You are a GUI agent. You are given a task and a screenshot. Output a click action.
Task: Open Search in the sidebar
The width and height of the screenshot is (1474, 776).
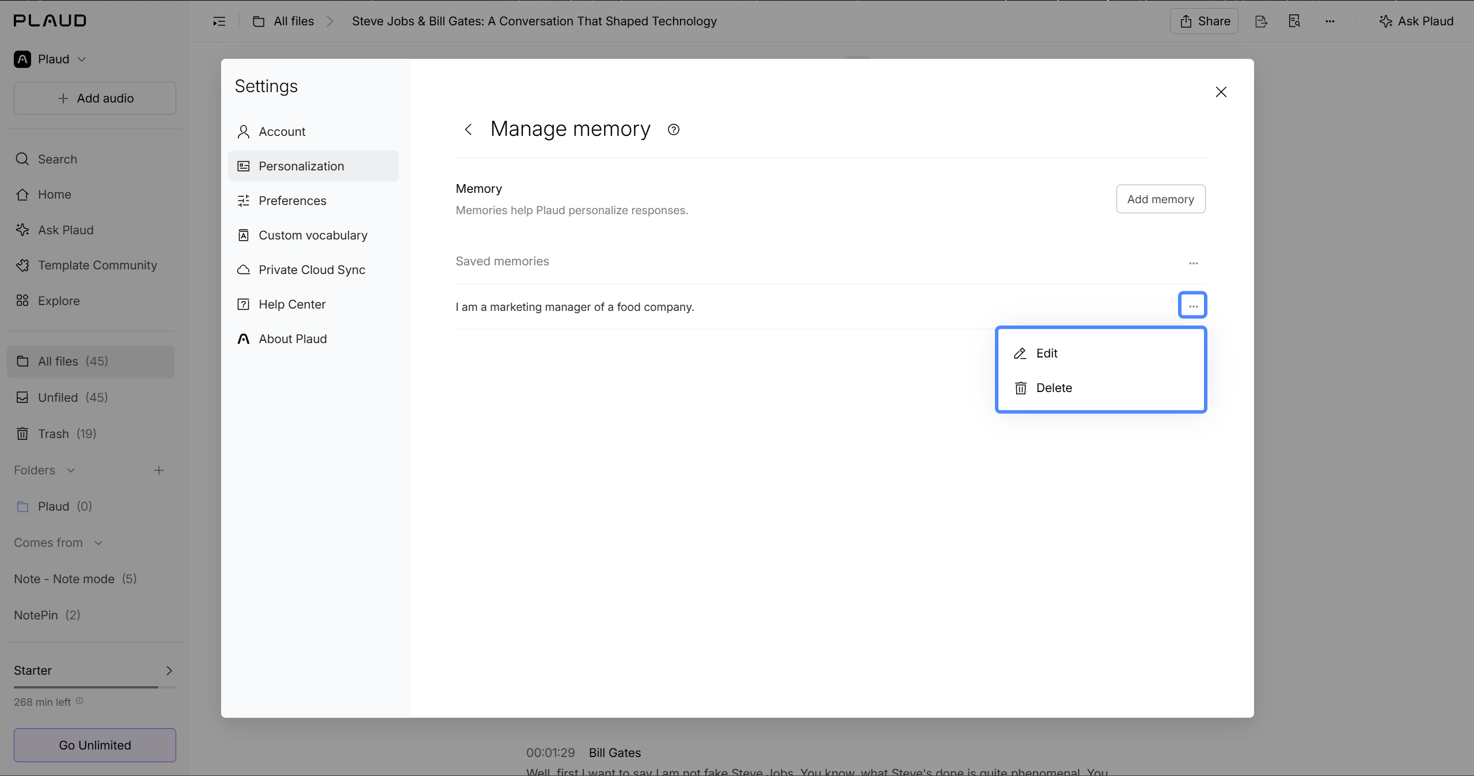point(46,159)
